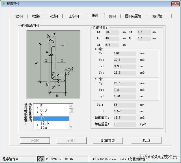Click the 刷新N button
181x163 pixels.
pos(72,141)
